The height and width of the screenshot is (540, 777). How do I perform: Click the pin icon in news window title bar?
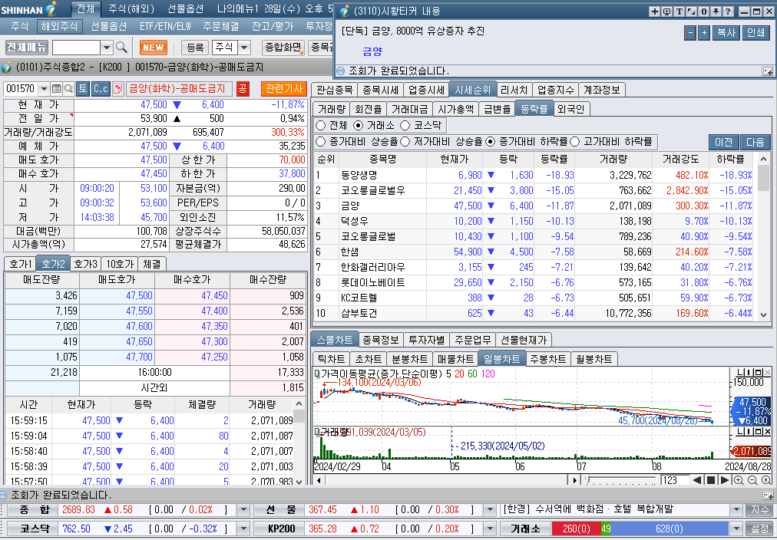tap(716, 12)
